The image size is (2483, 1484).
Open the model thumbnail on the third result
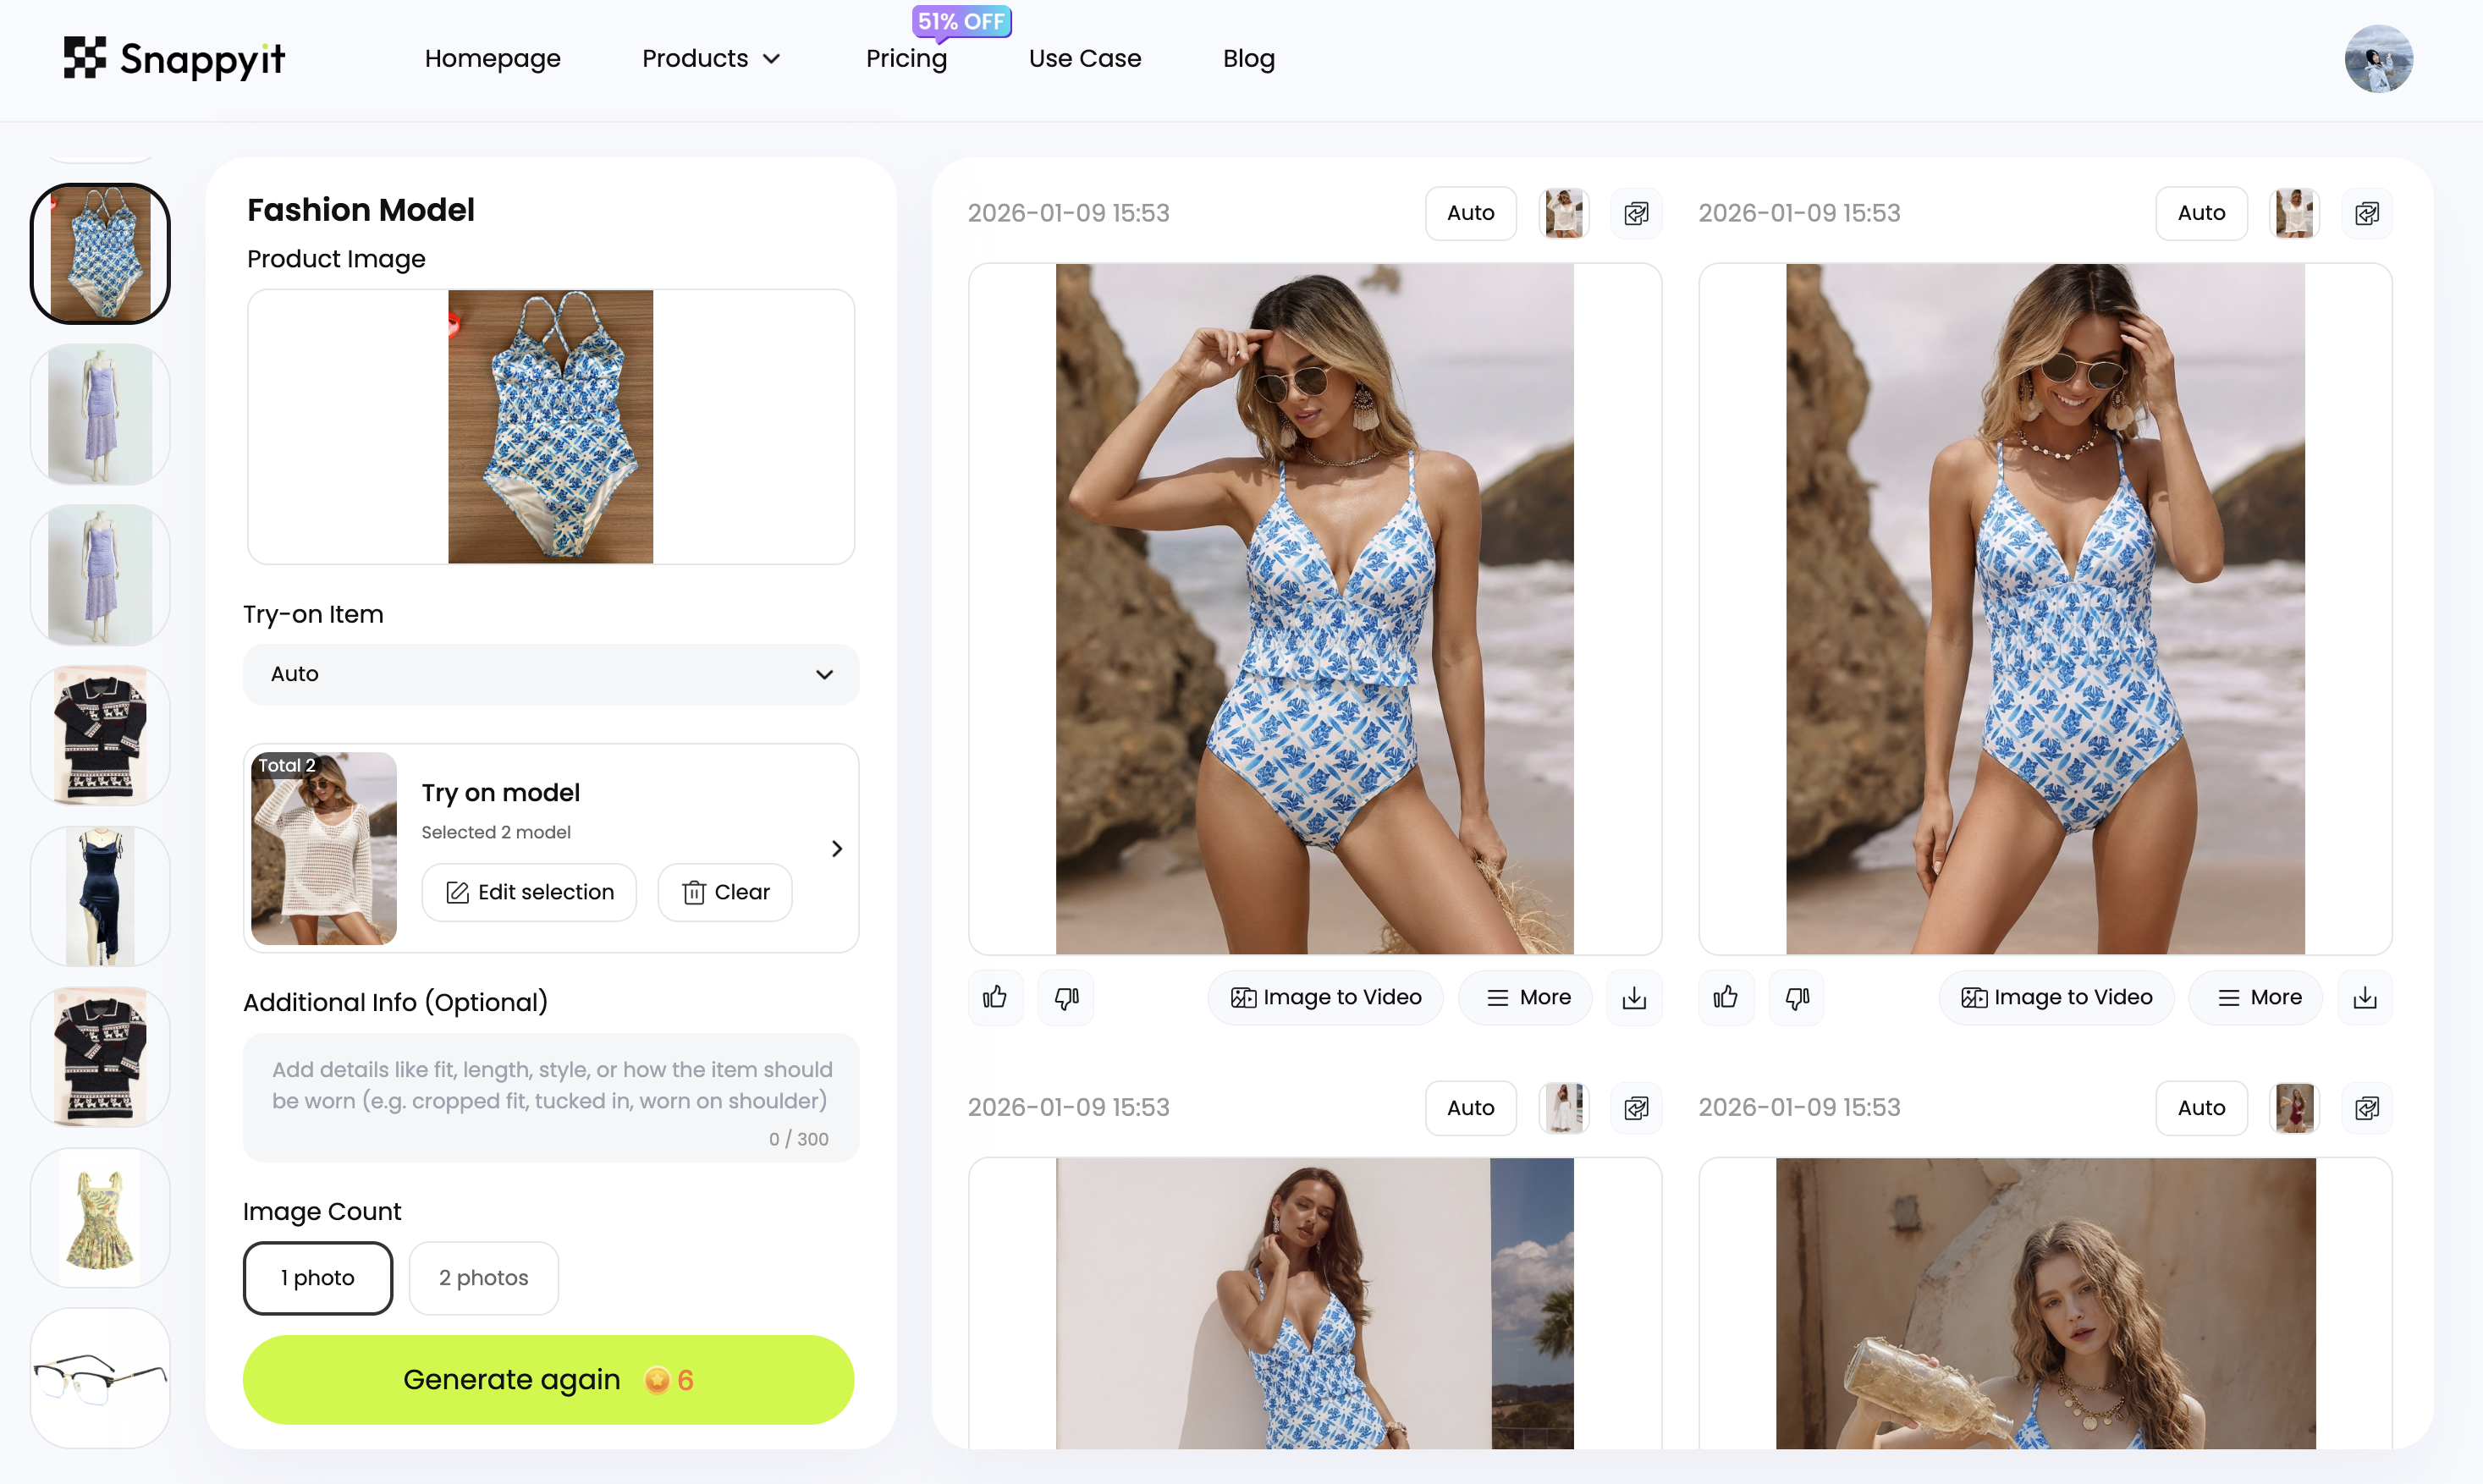pos(1564,1108)
